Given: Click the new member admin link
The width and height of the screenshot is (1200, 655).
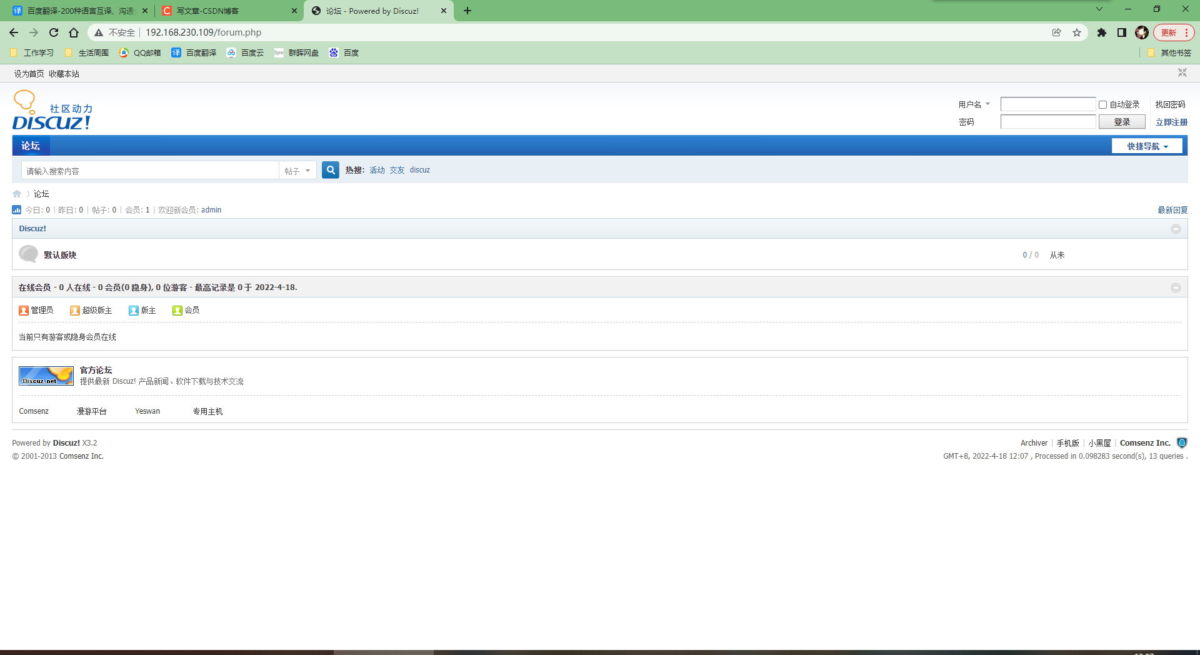Looking at the screenshot, I should pyautogui.click(x=211, y=210).
